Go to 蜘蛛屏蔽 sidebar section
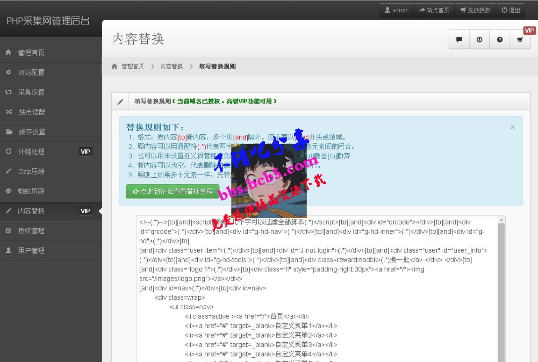The image size is (538, 362). [31, 191]
